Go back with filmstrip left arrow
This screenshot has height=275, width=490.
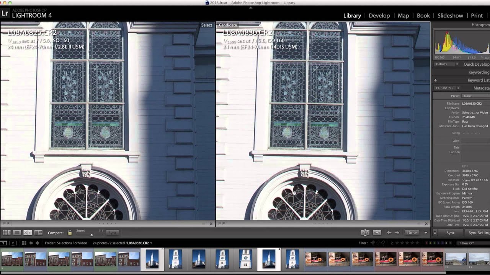pos(31,243)
